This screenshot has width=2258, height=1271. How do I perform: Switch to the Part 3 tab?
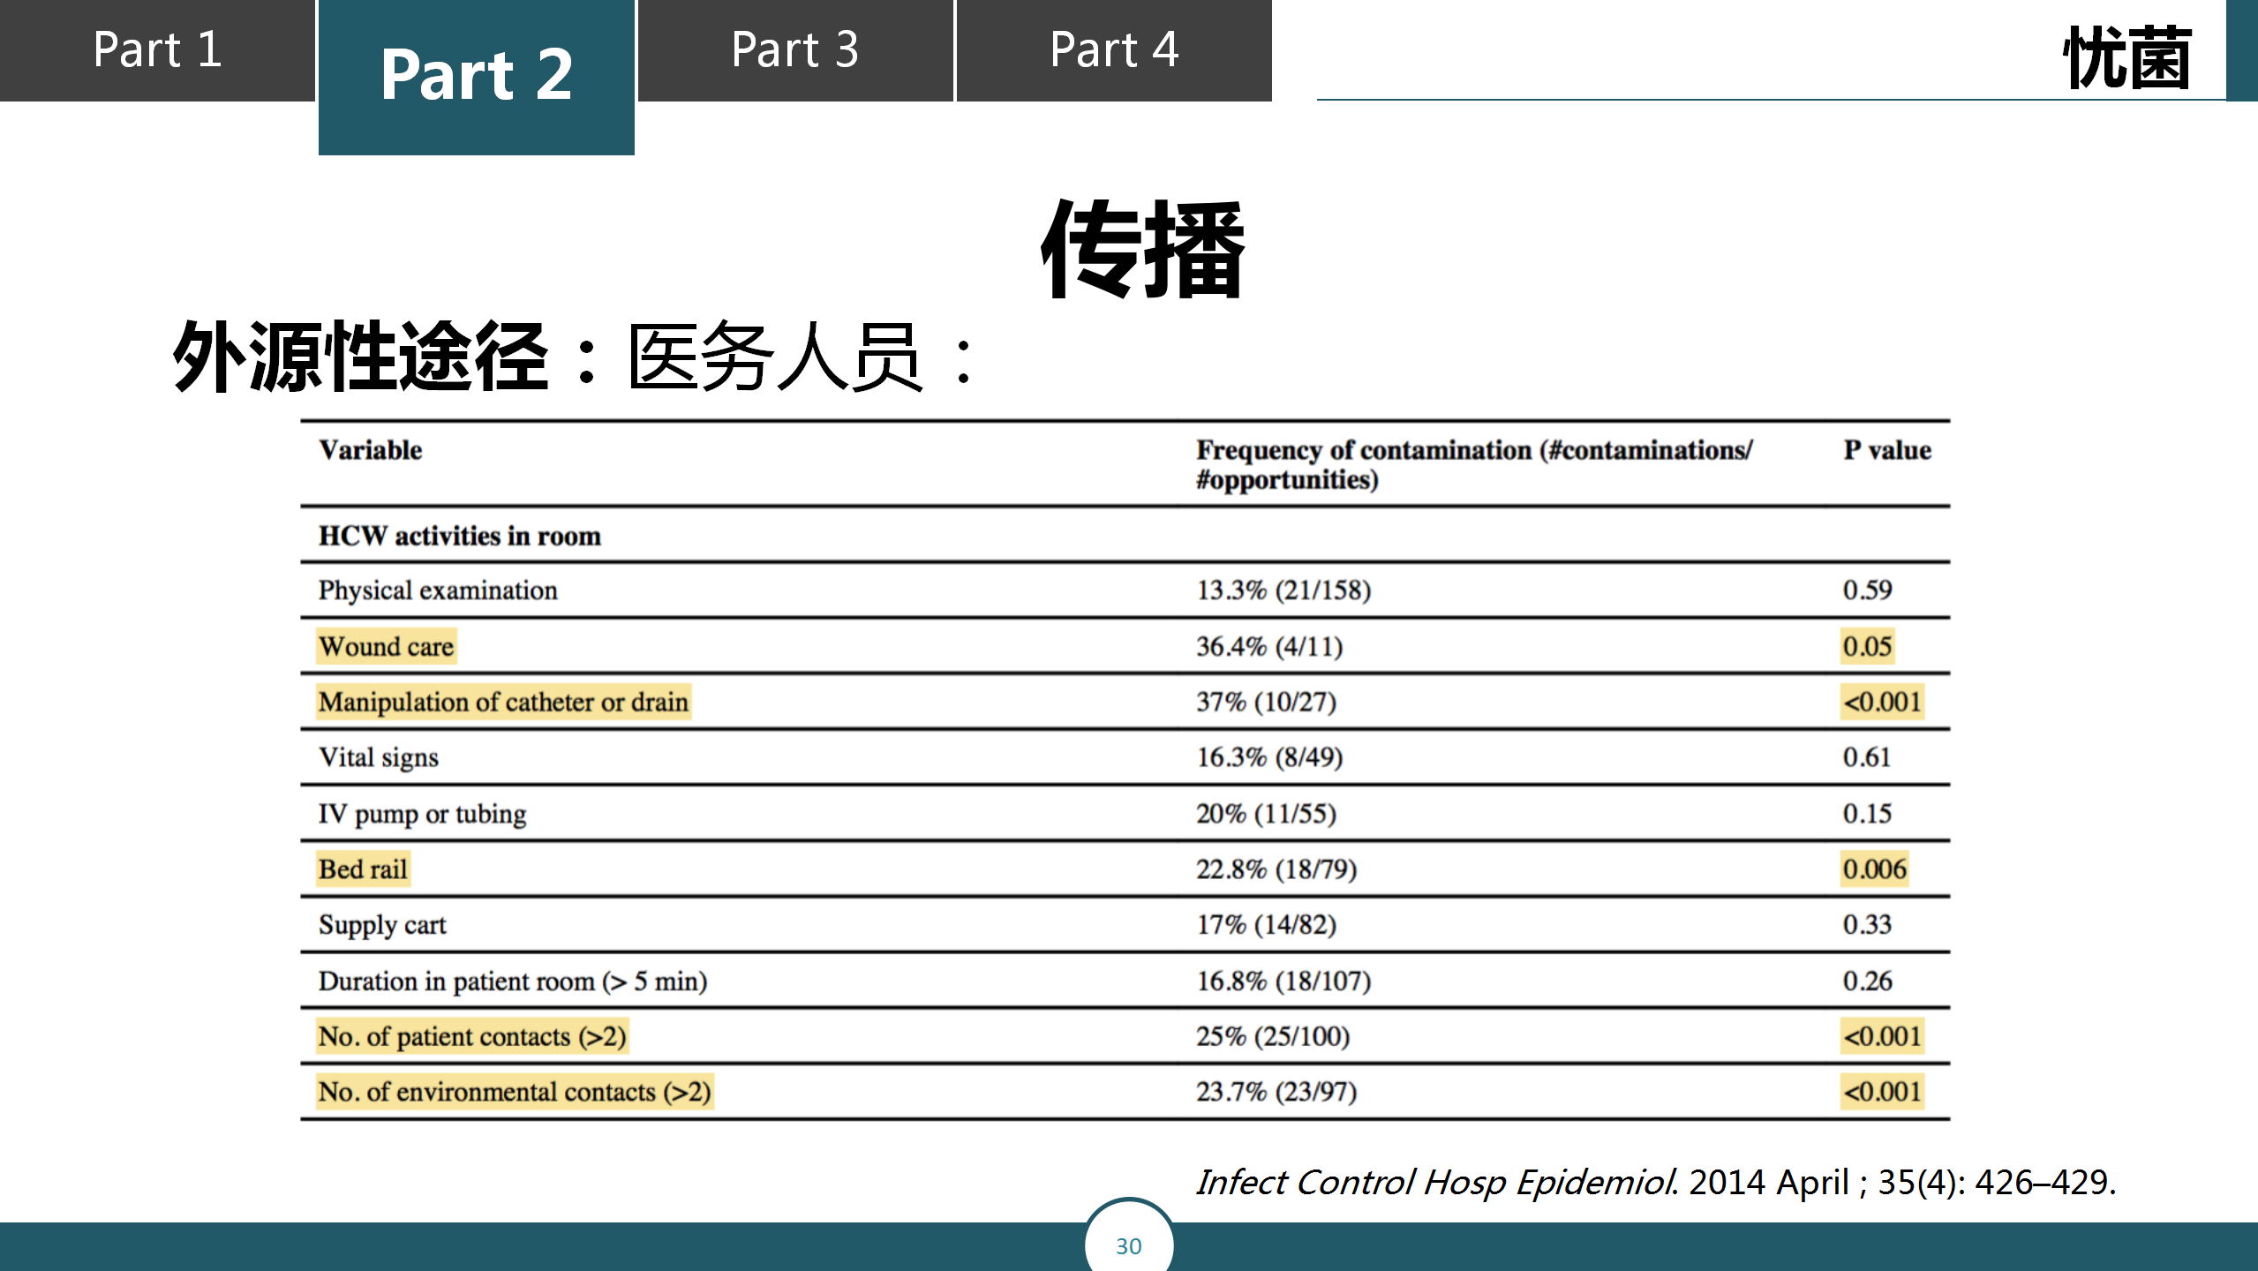795,50
